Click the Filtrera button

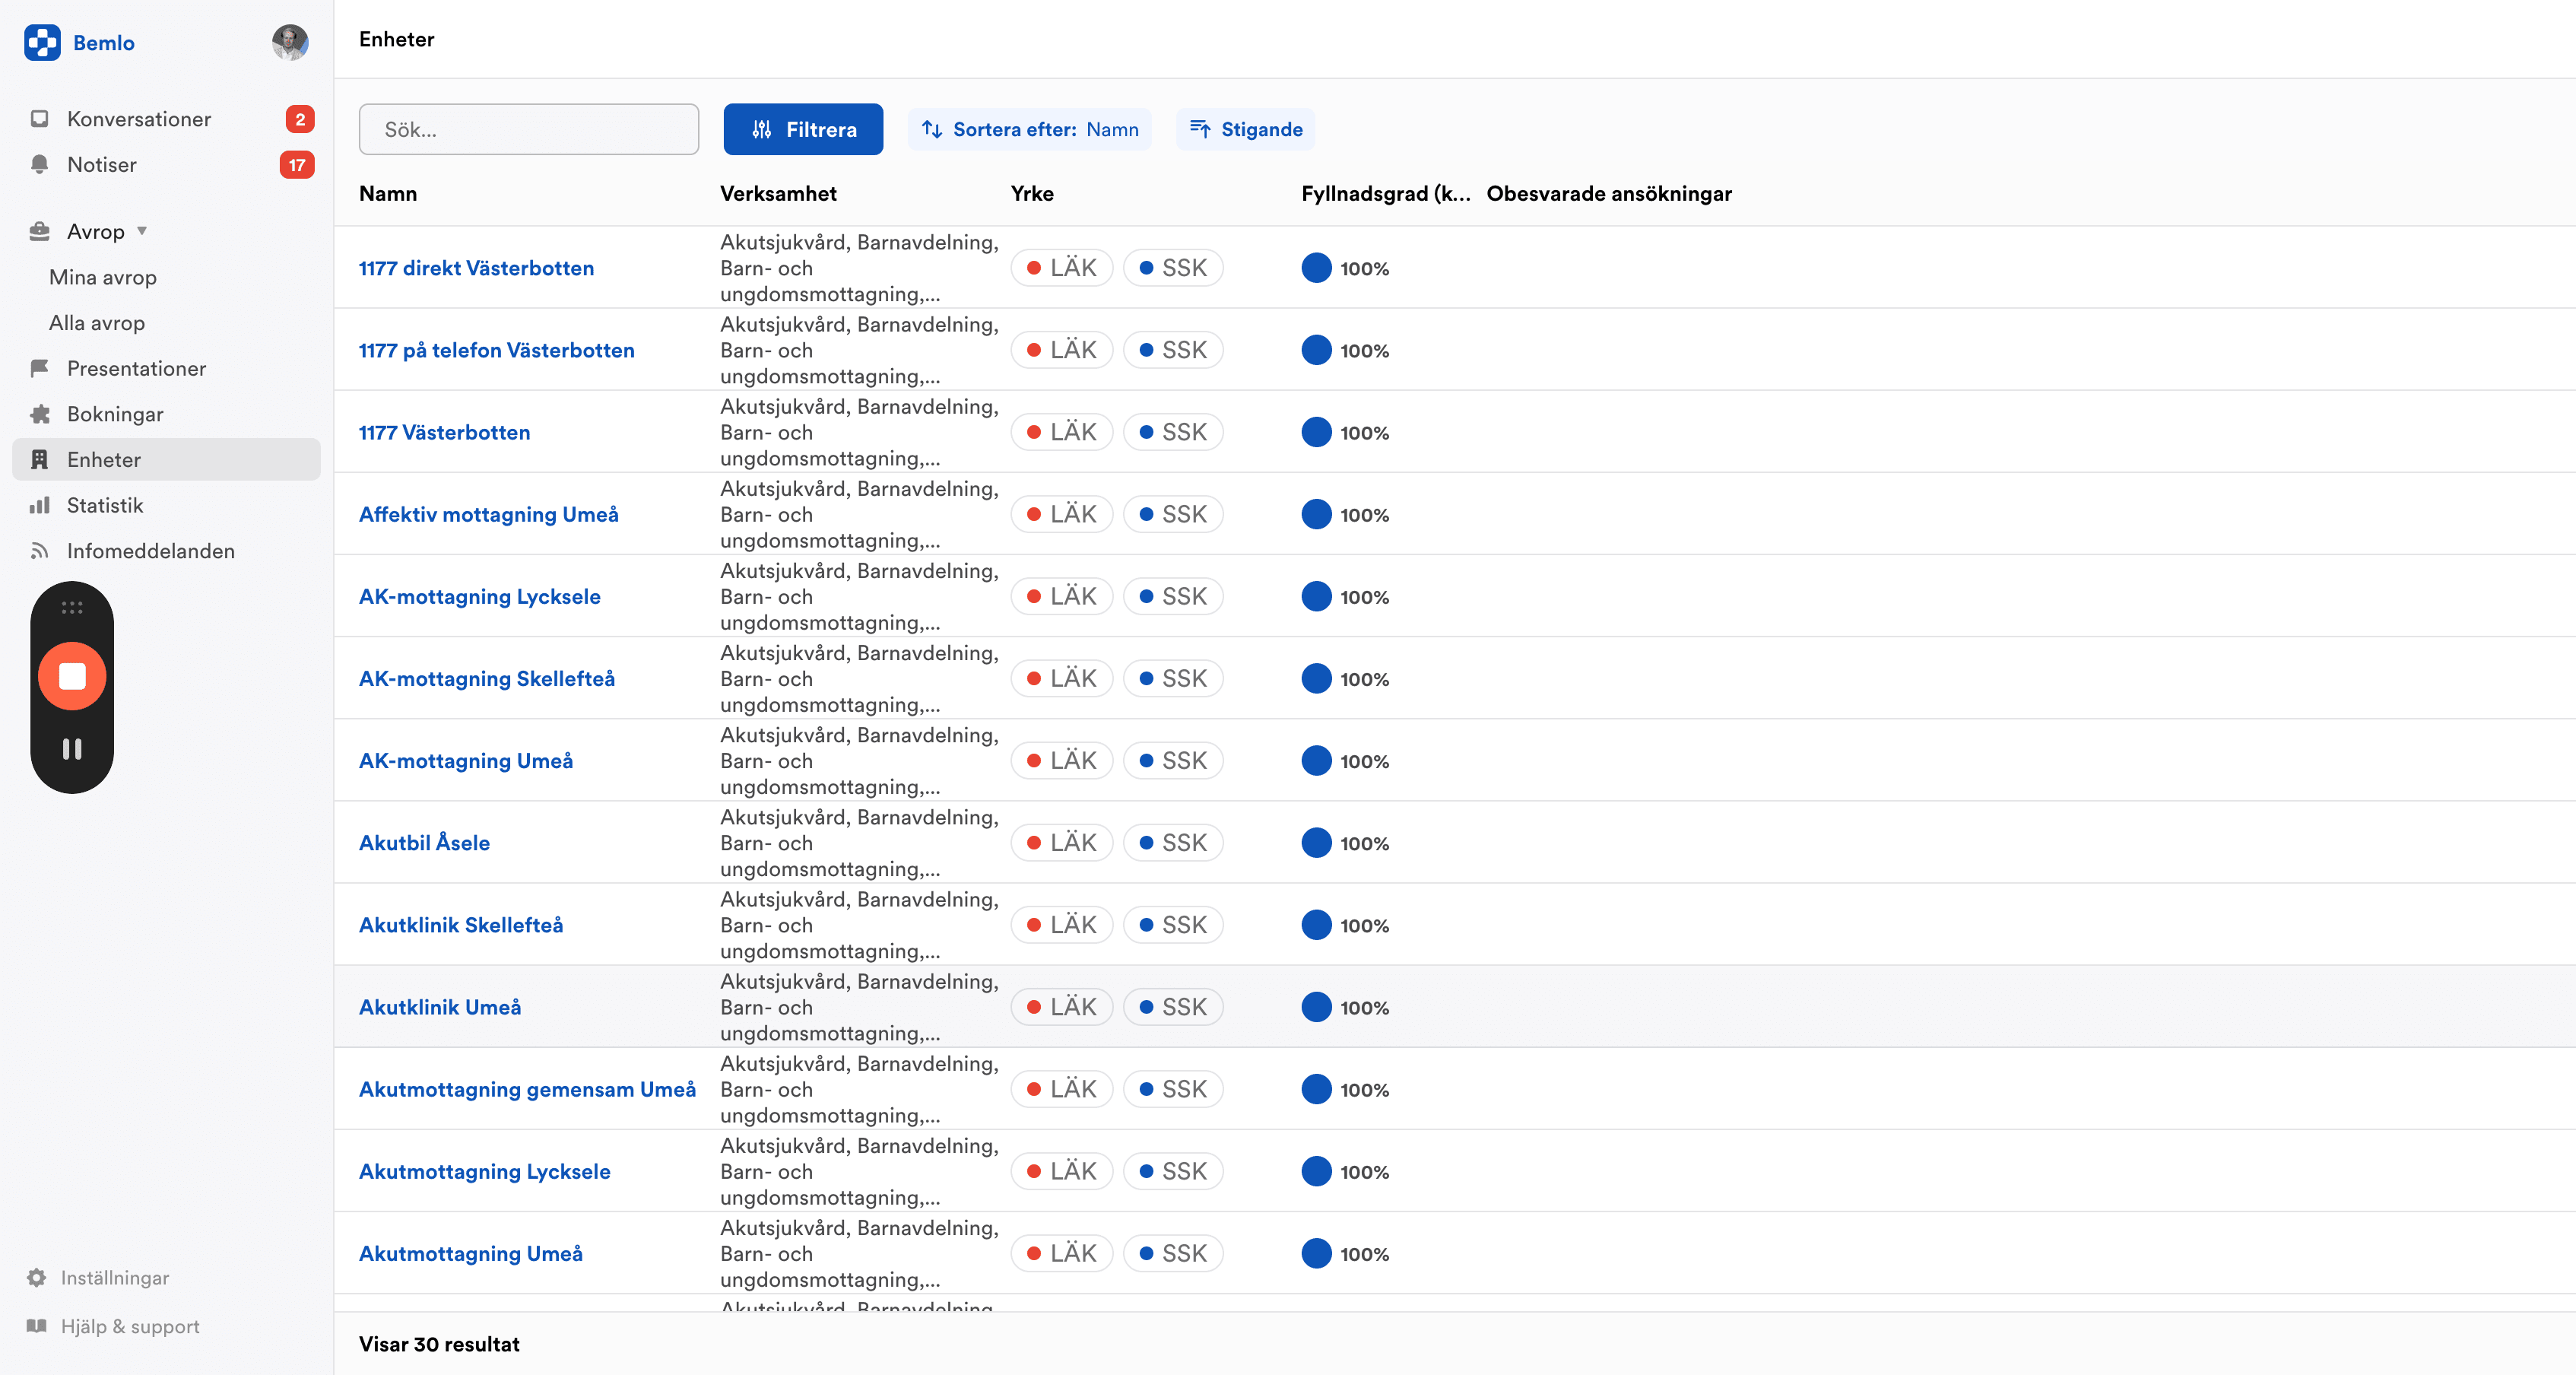point(803,129)
